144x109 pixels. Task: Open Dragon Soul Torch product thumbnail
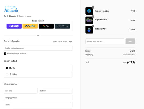coord(89,20)
